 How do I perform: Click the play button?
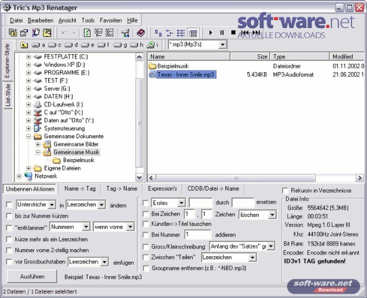click(x=211, y=33)
